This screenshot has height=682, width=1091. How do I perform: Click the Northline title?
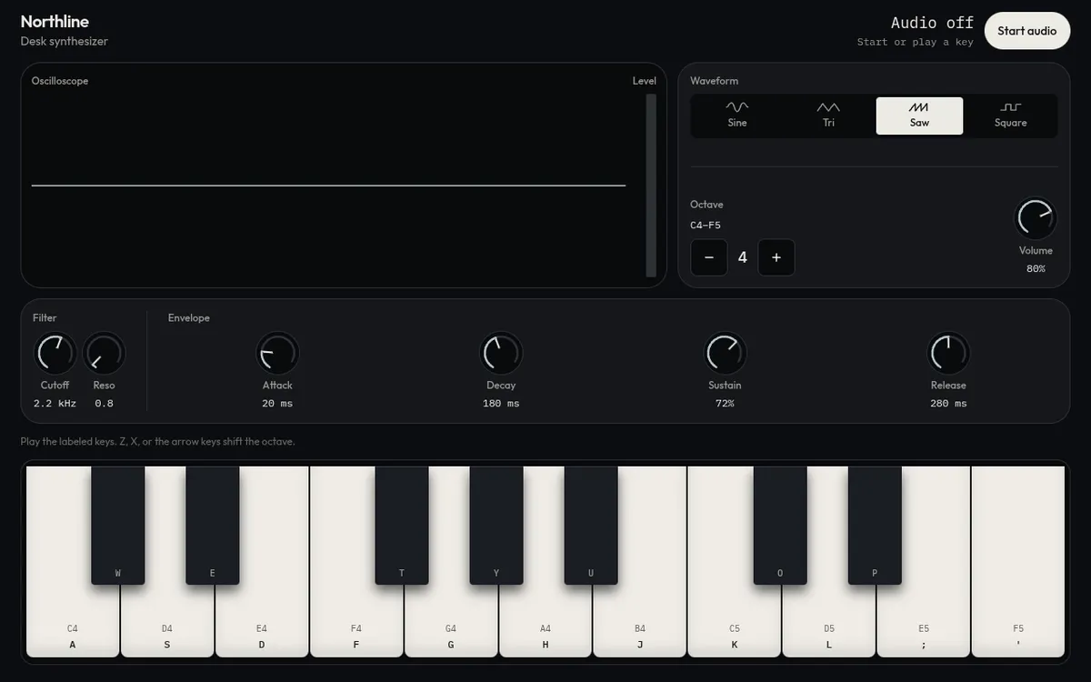pos(55,21)
